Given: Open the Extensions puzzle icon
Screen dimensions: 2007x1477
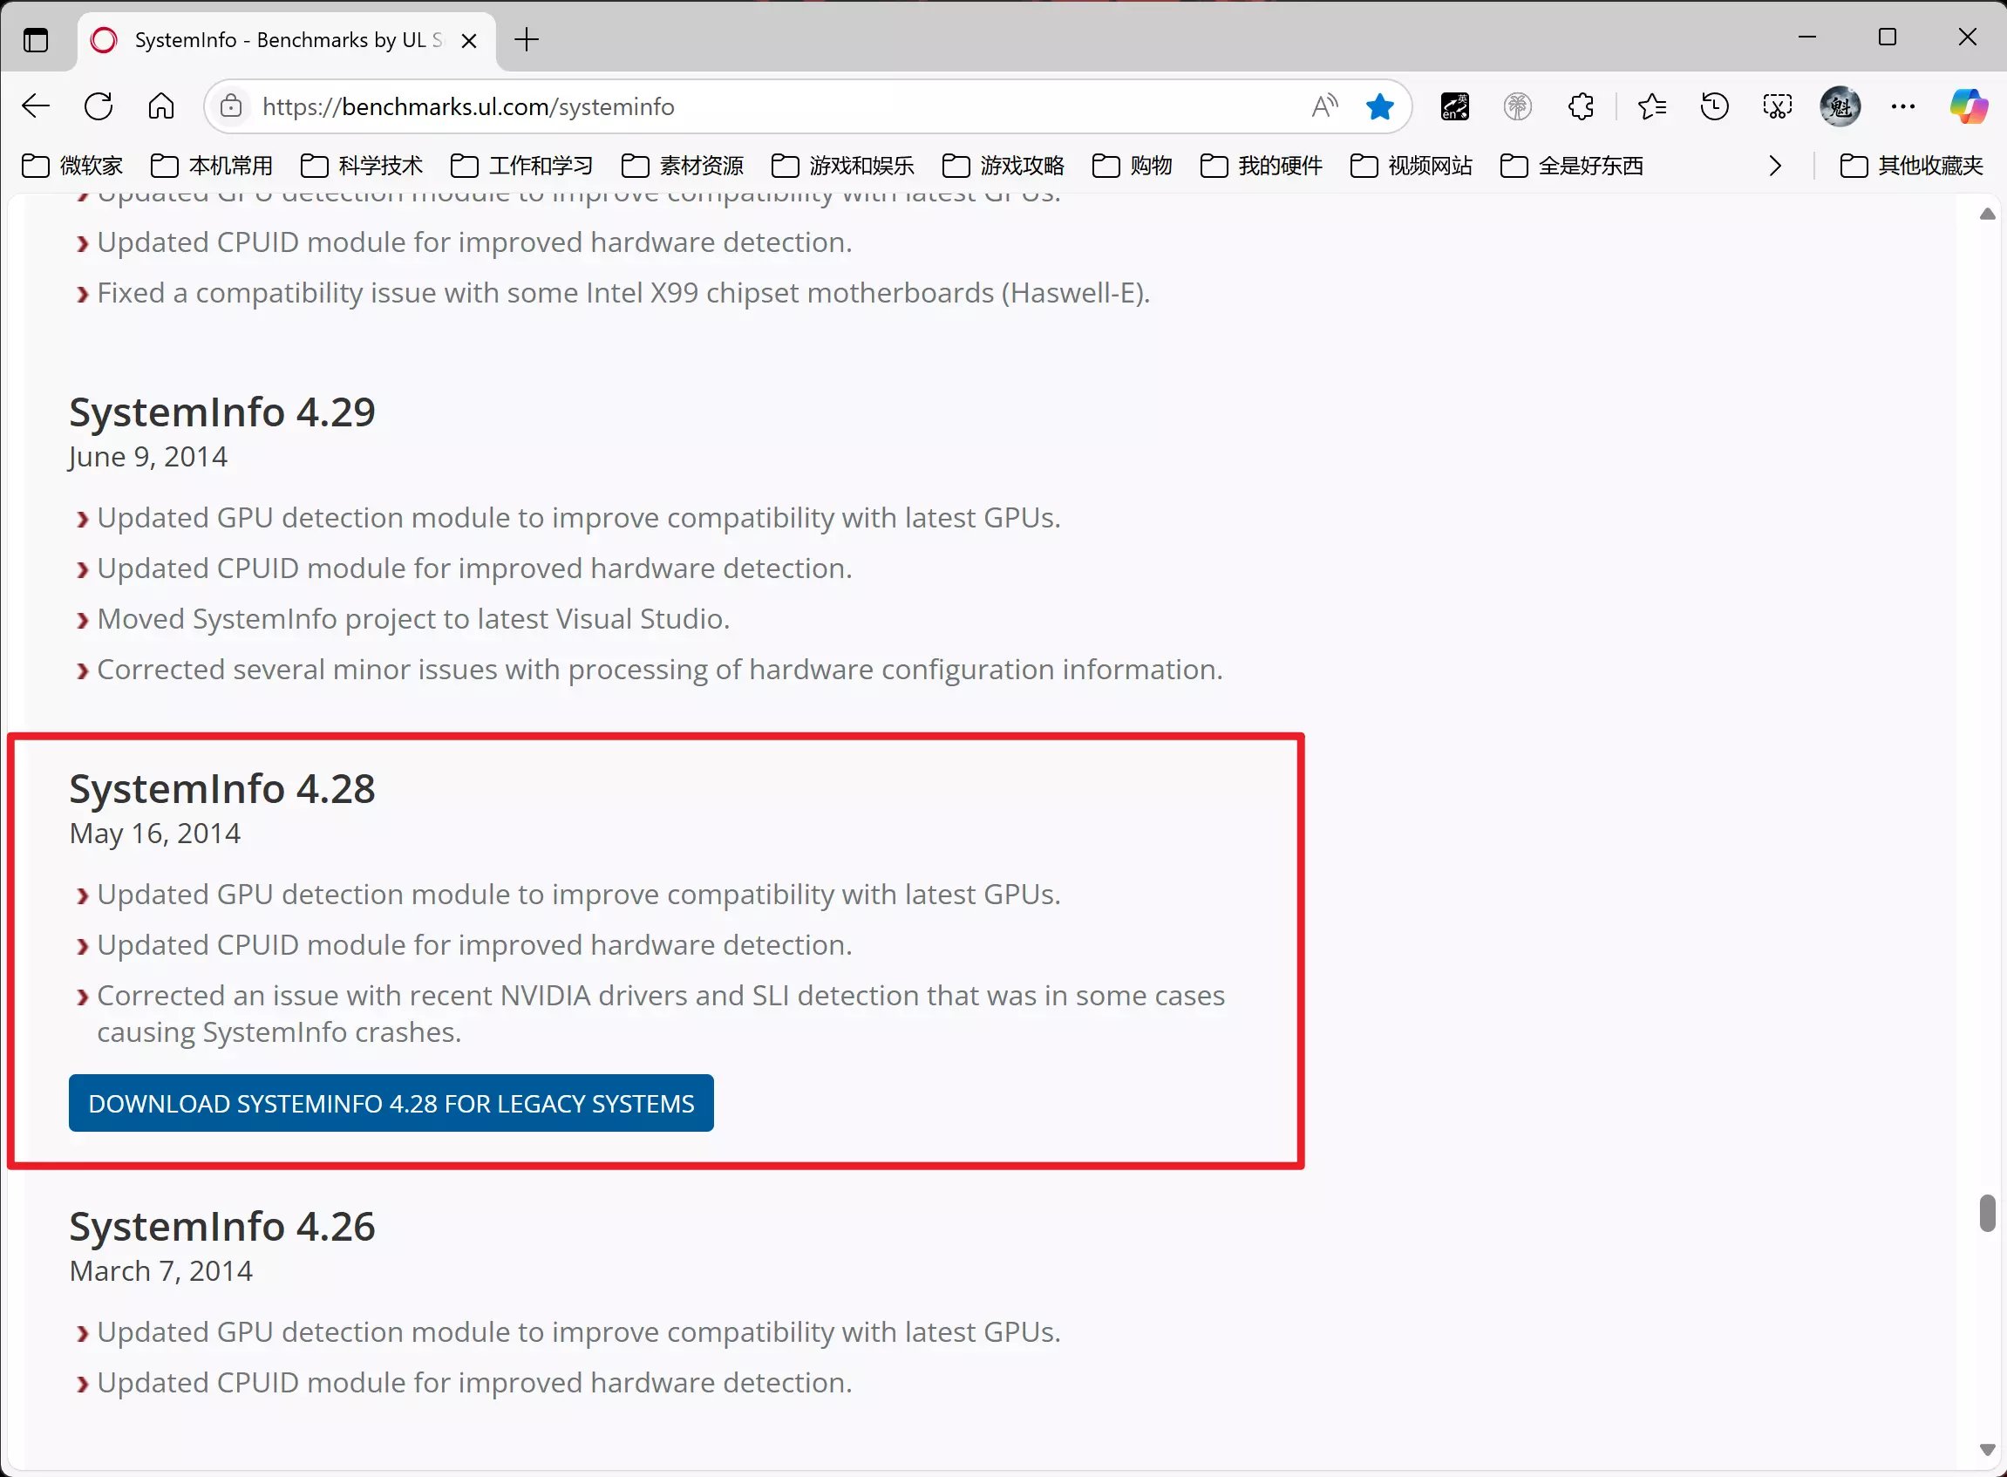Looking at the screenshot, I should tap(1581, 106).
